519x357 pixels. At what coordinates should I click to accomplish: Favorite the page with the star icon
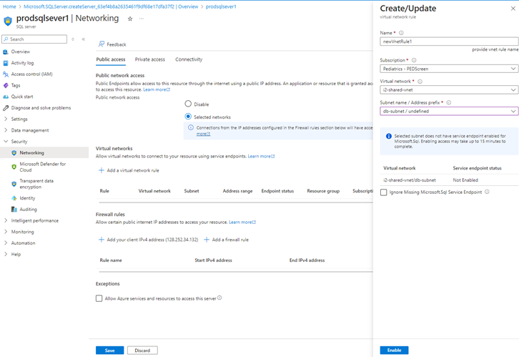click(130, 19)
